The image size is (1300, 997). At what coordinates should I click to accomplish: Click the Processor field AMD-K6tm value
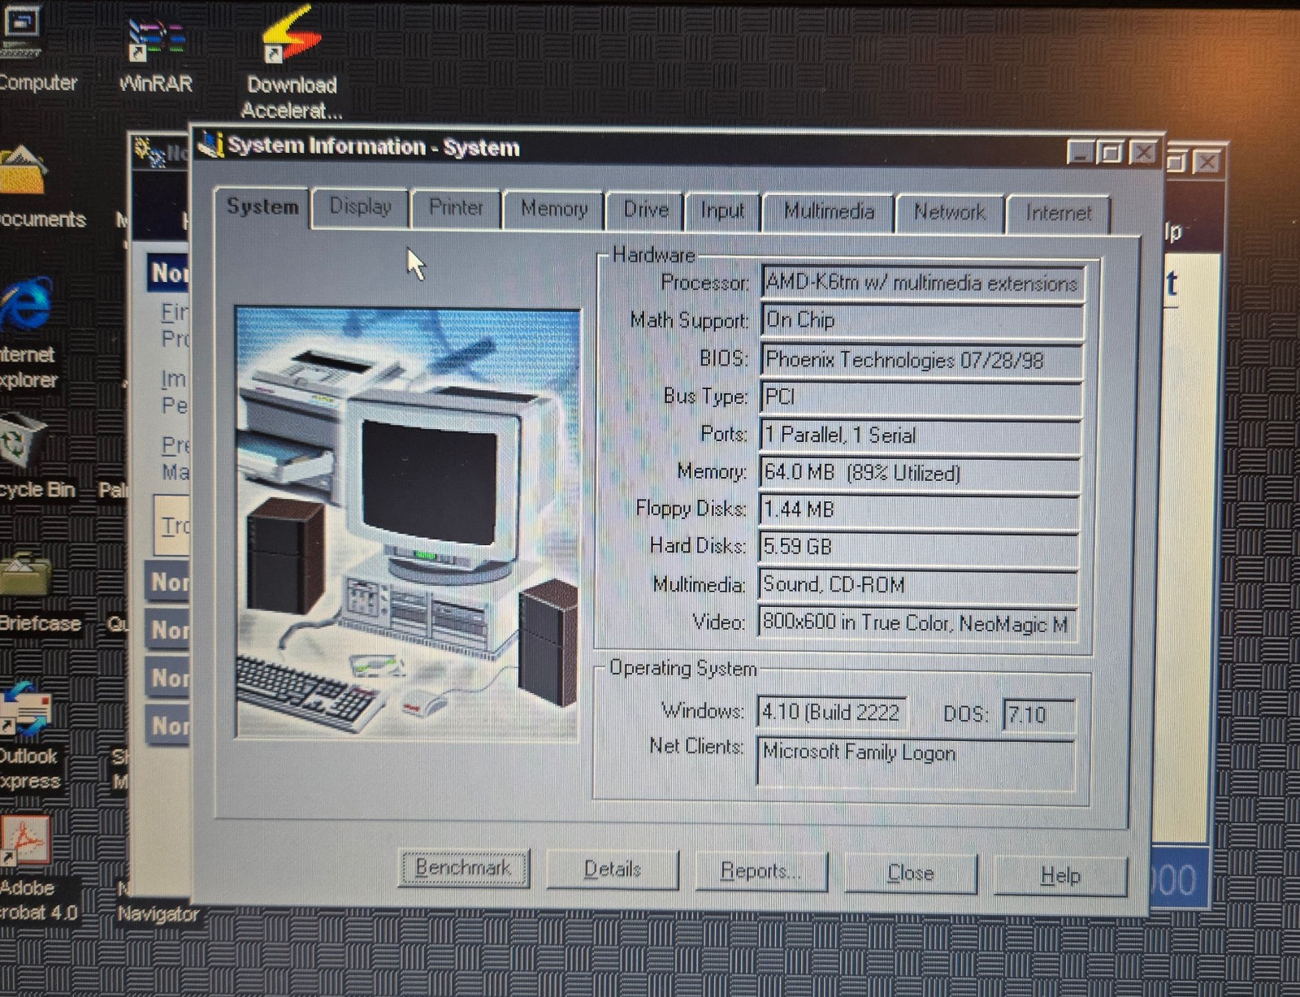pyautogui.click(x=922, y=283)
